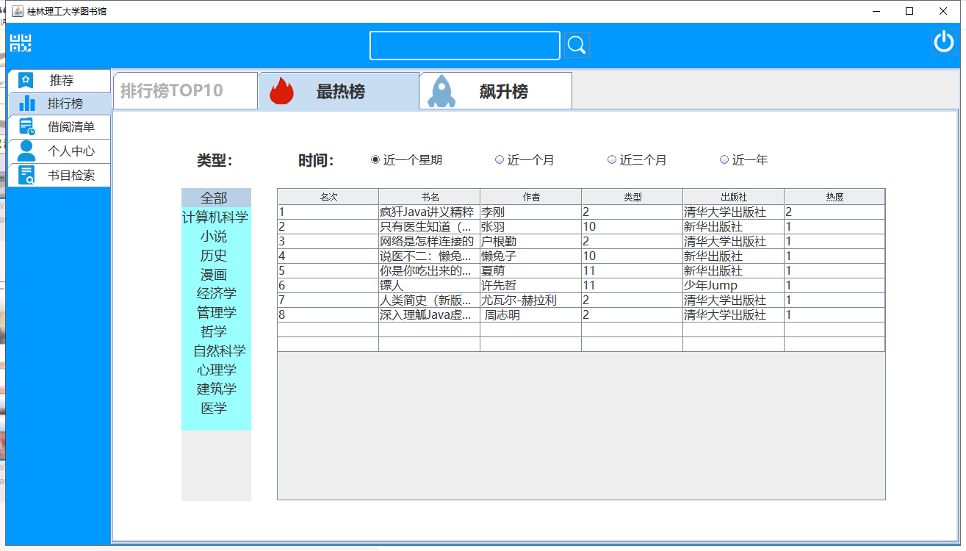Click book title 说医不二 cell
The width and height of the screenshot is (966, 551).
coord(430,256)
